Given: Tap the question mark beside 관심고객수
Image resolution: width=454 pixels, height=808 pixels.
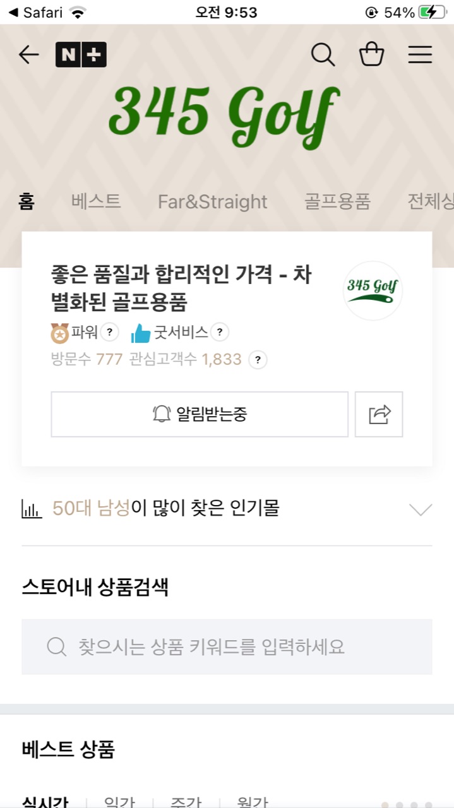Looking at the screenshot, I should (257, 360).
